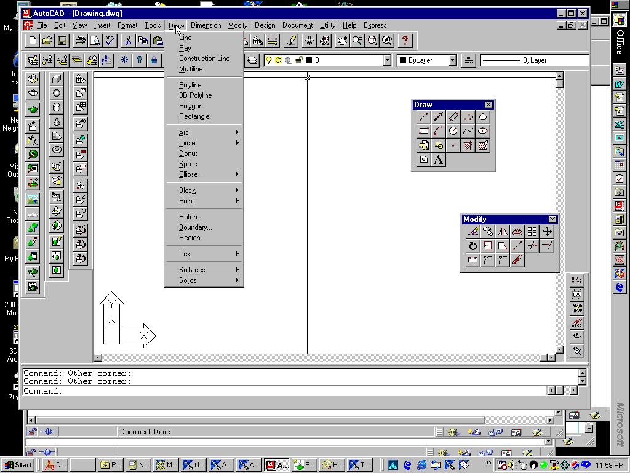
Task: Select the Erase tool in the Modify toolbox
Action: (472, 232)
